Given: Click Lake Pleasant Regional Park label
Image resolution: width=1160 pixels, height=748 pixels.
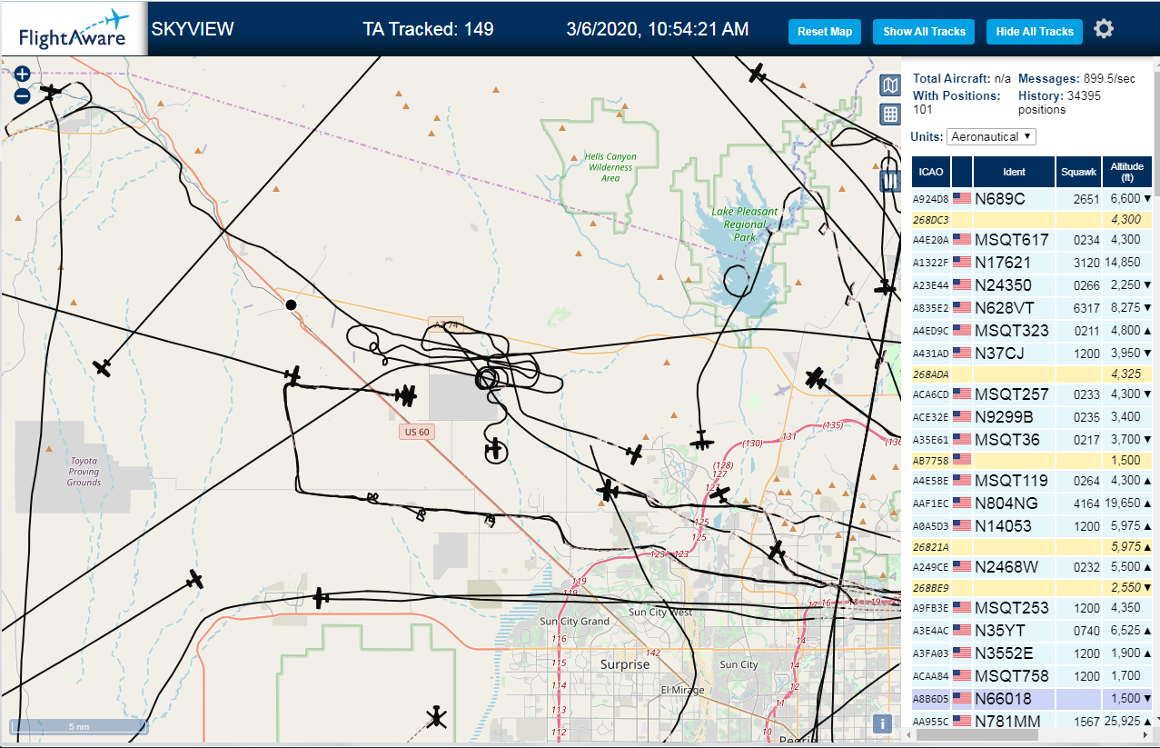Looking at the screenshot, I should [x=745, y=224].
